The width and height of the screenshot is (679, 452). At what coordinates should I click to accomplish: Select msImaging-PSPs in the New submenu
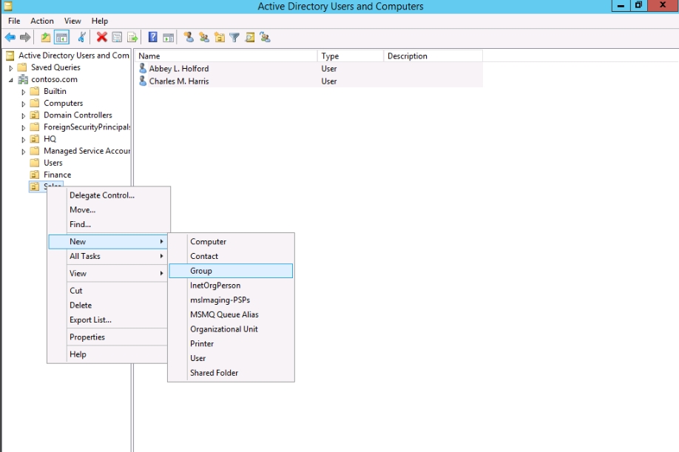(231, 300)
